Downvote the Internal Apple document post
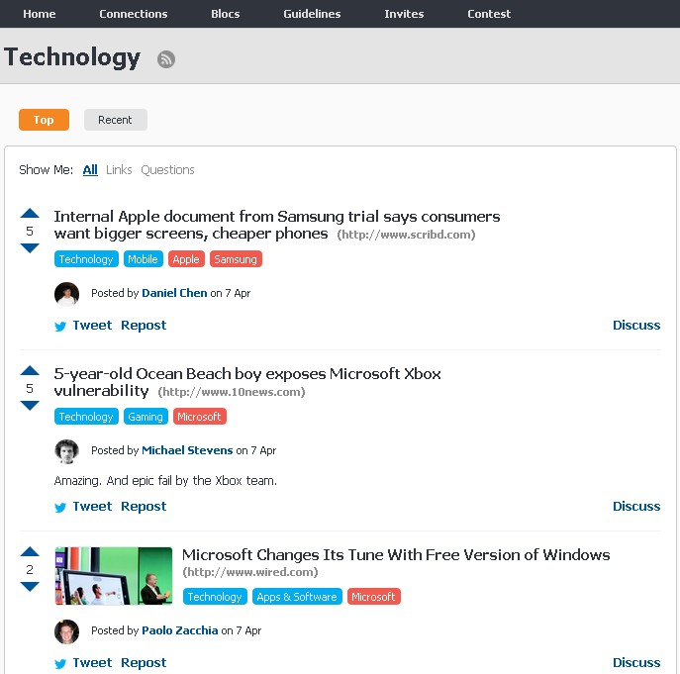 pyautogui.click(x=30, y=247)
